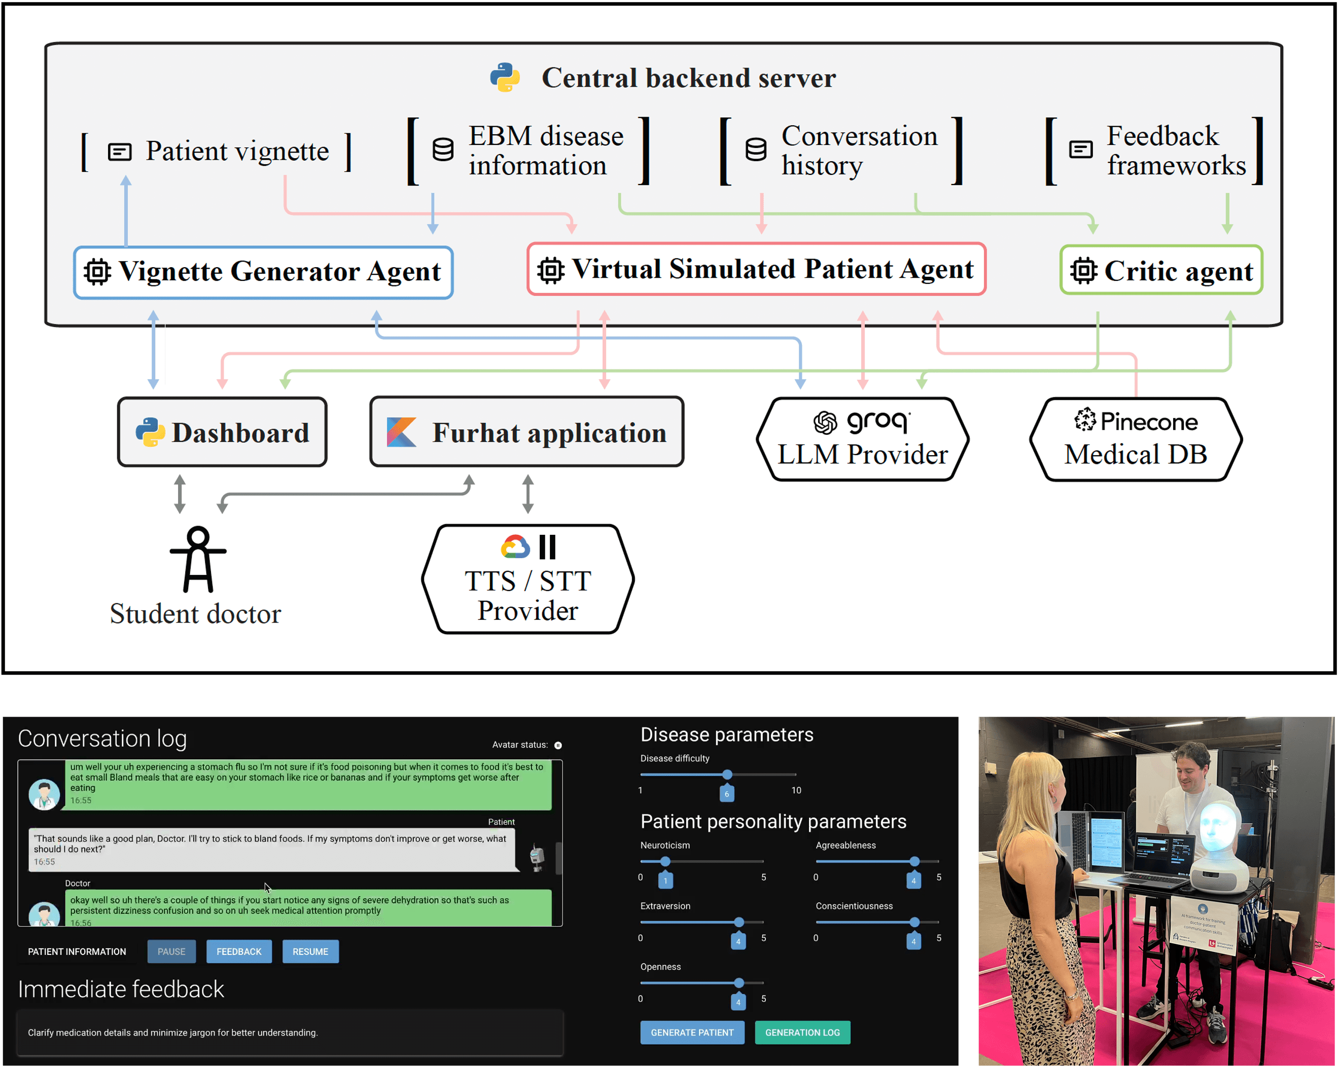Click the document icon next to Patient vignette
Screen dimensions: 1339x1066
(119, 152)
